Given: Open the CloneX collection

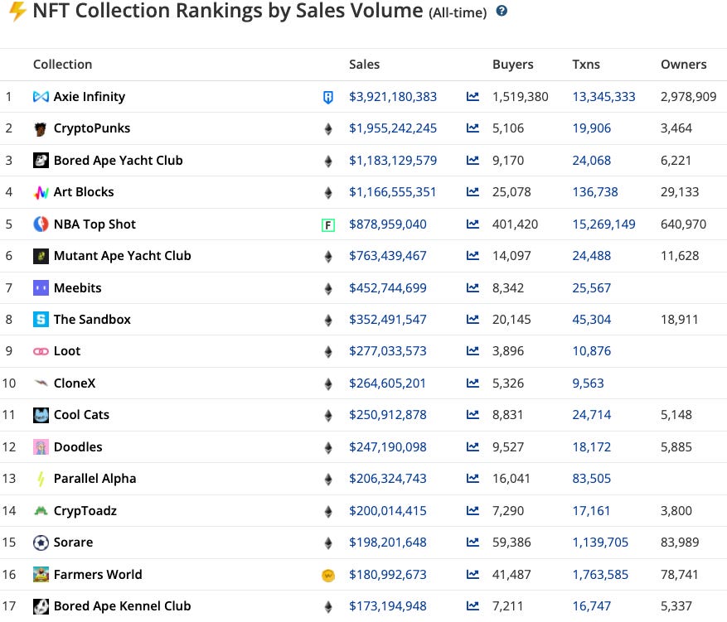Looking at the screenshot, I should pos(75,383).
